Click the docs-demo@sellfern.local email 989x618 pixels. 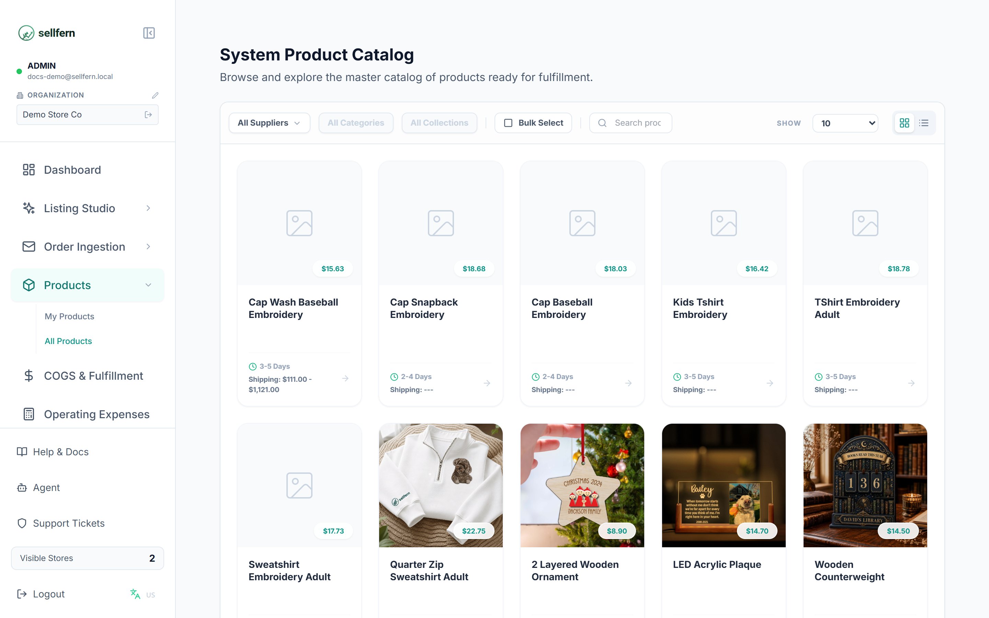coord(70,77)
